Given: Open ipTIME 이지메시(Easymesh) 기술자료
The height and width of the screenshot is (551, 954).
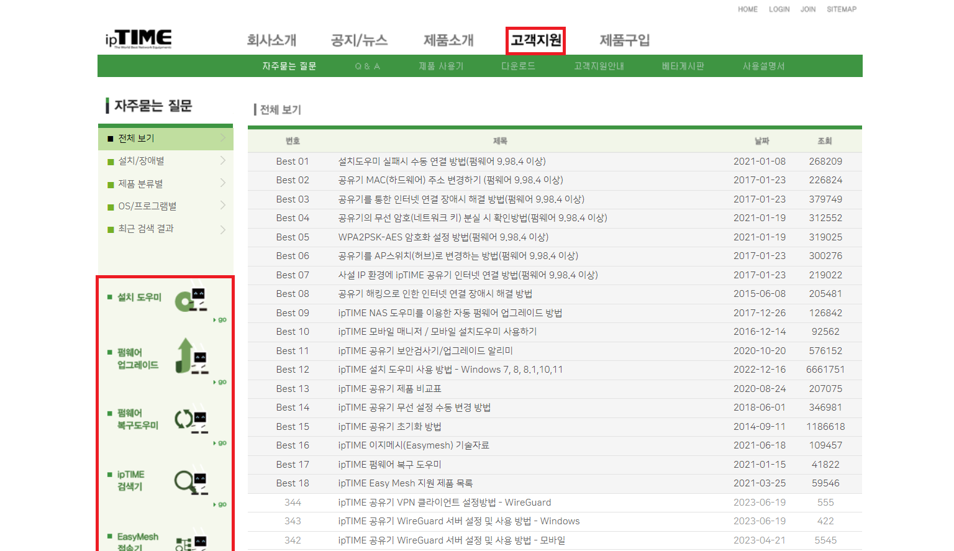Looking at the screenshot, I should 414,445.
